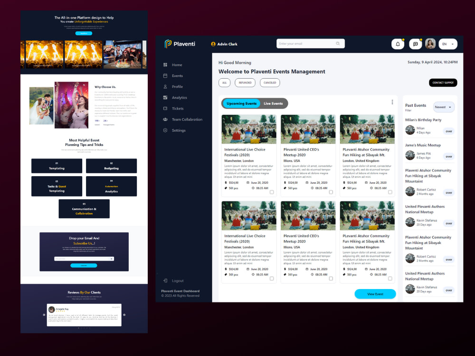Open the chat messages icon in the header
Viewport: 475px width, 356px height.
point(416,44)
